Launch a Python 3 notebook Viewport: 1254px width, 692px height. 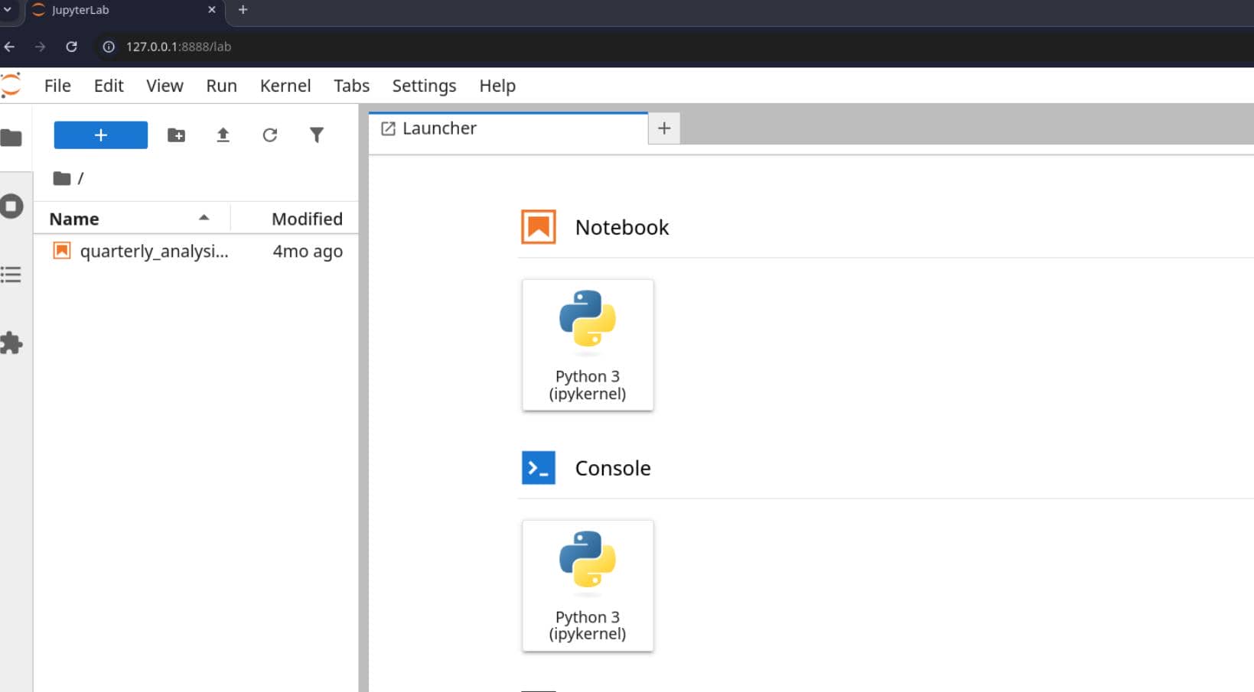588,345
